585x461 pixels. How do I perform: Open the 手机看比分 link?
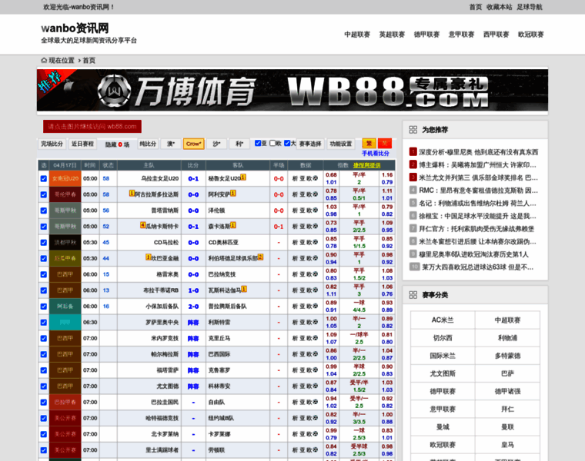coord(376,154)
